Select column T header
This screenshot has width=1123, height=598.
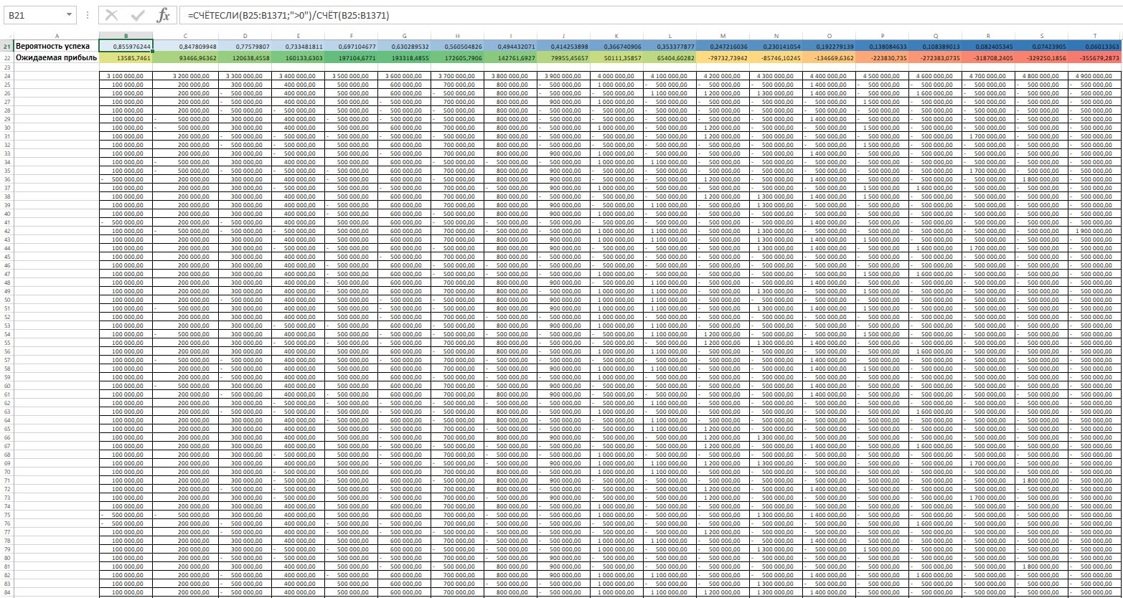tap(1095, 36)
